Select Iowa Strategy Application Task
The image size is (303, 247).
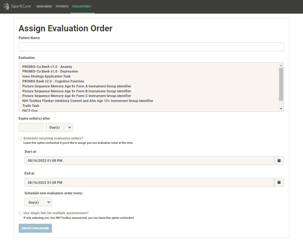(46, 76)
